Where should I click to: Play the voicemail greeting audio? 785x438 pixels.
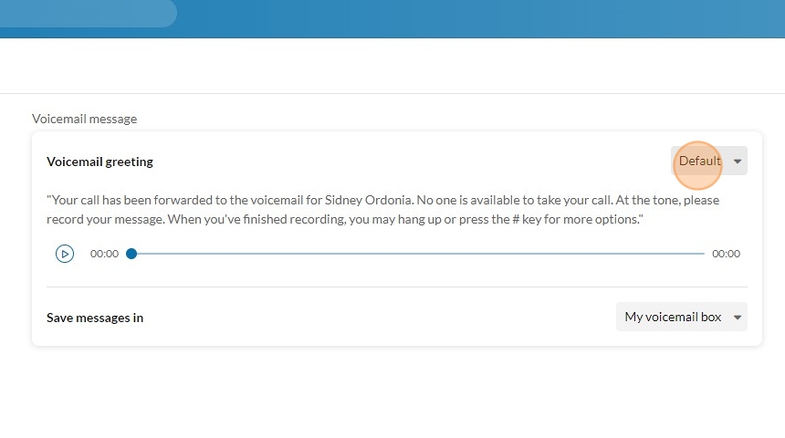pyautogui.click(x=65, y=254)
